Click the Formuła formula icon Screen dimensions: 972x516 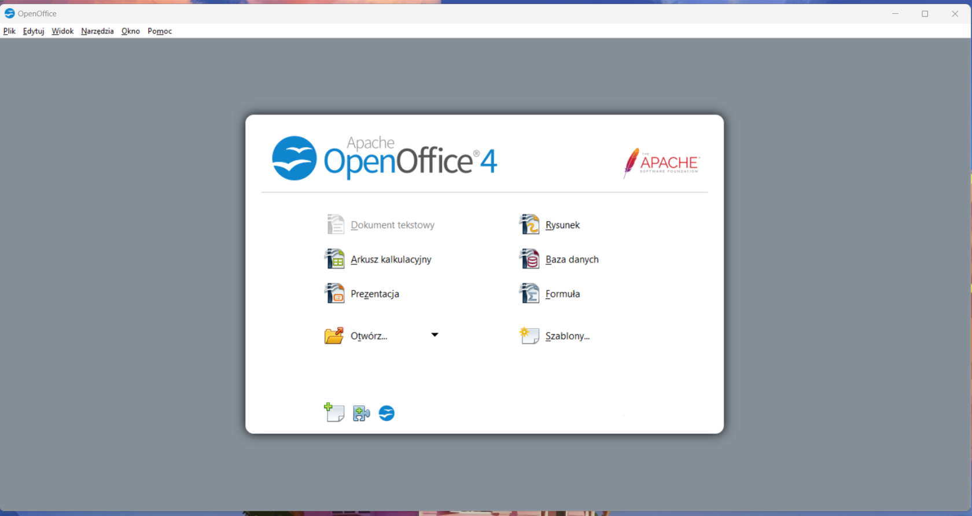click(529, 293)
